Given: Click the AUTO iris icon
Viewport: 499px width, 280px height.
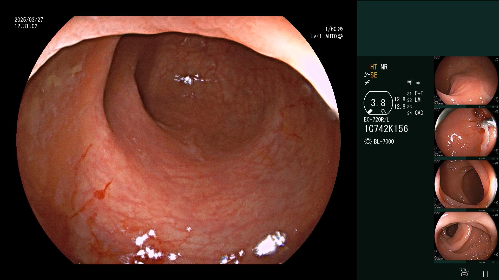Looking at the screenshot, I should [x=340, y=36].
